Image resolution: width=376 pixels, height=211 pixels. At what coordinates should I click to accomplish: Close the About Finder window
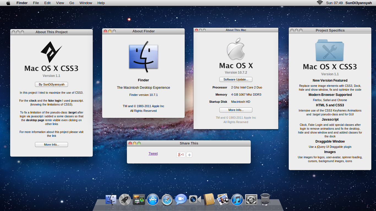[x=105, y=31]
